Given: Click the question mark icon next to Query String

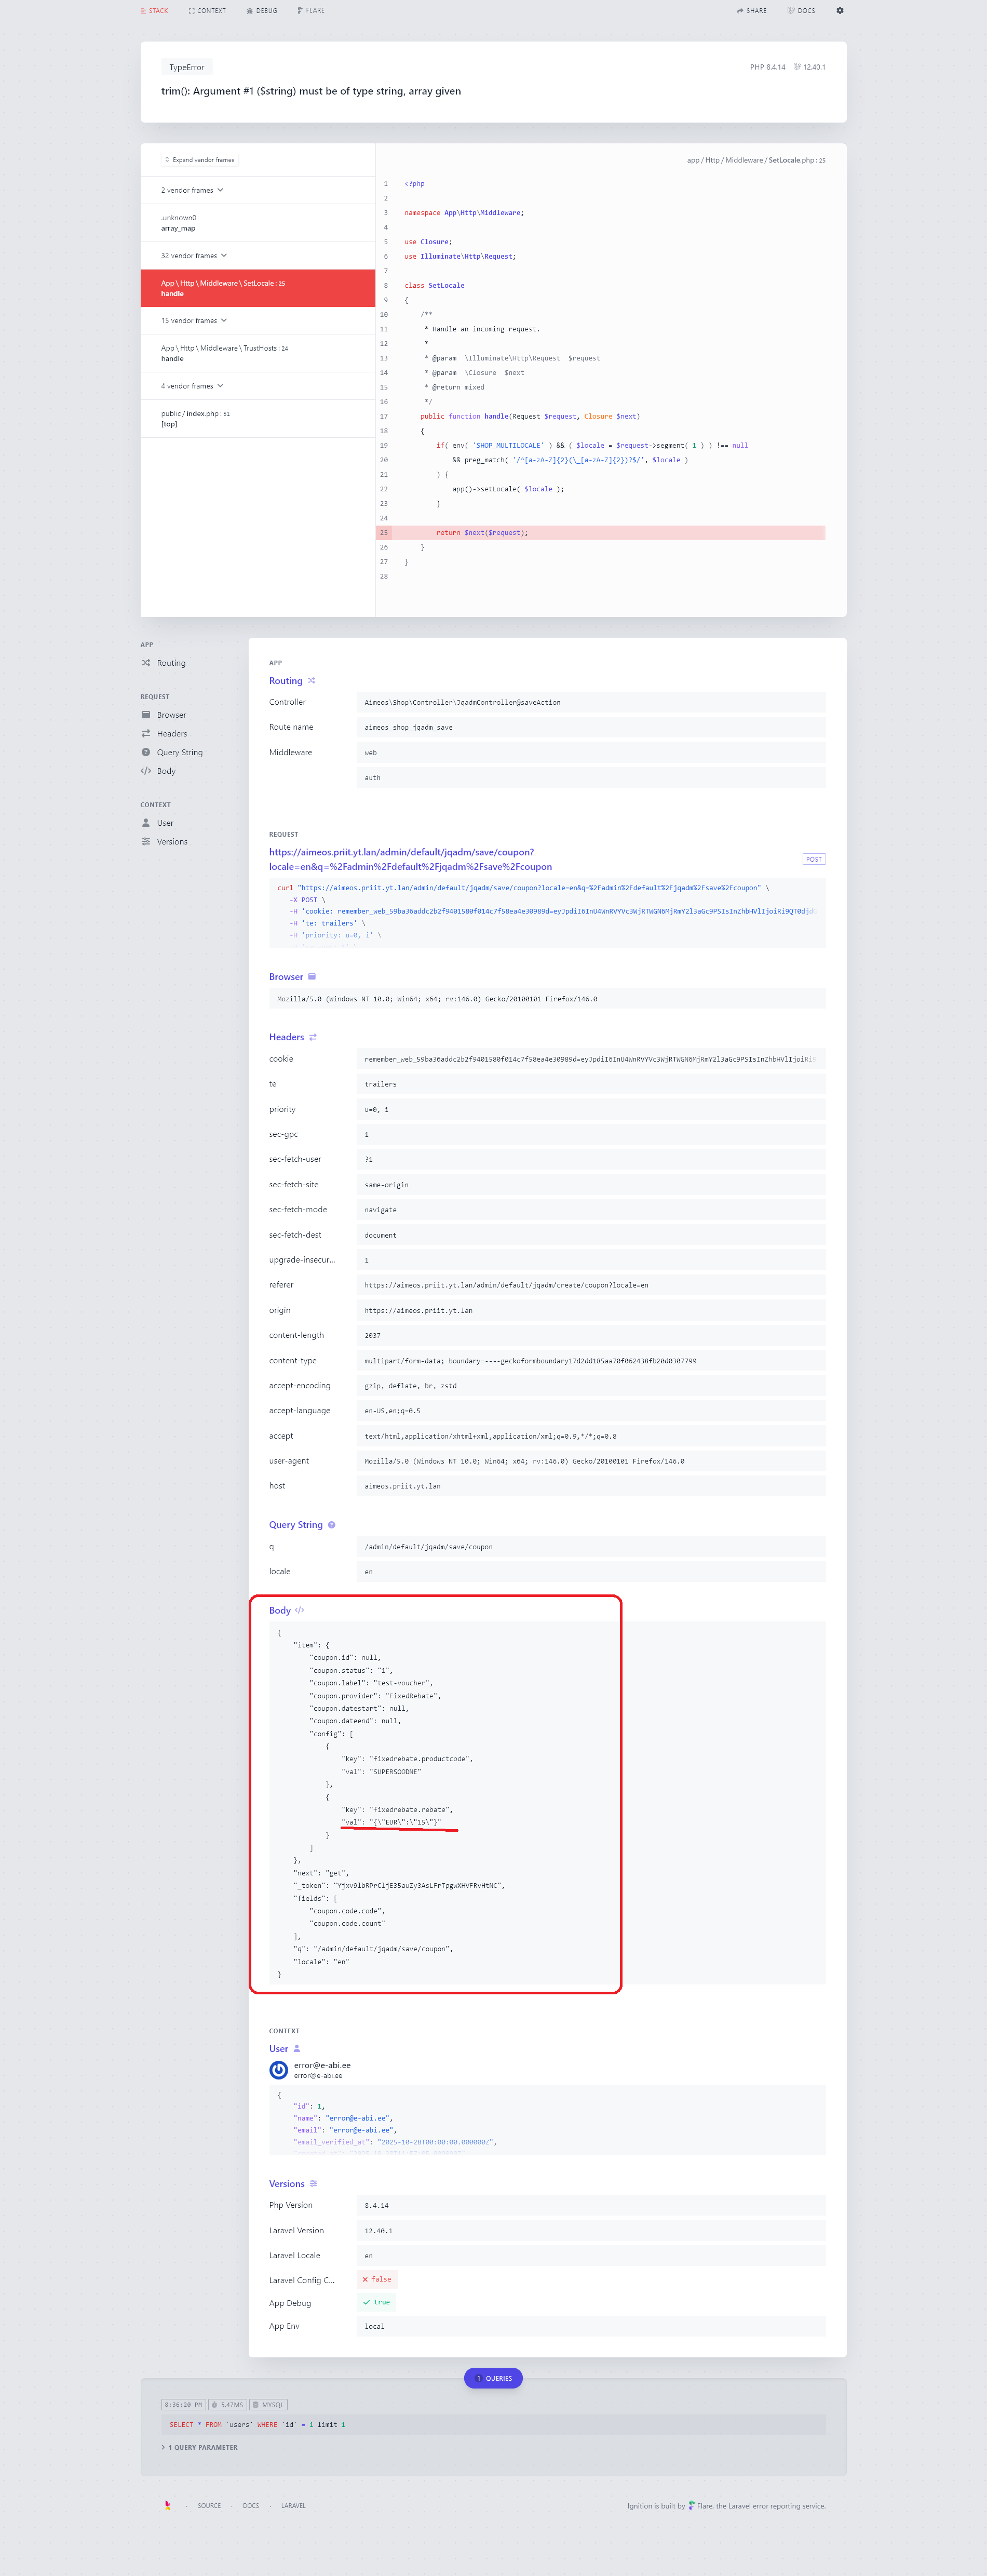Looking at the screenshot, I should point(332,1525).
